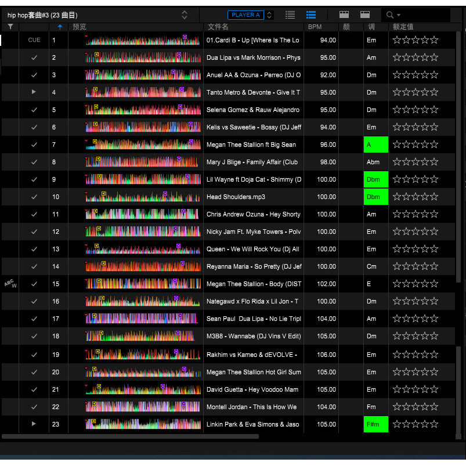Toggle checkmark for track 5
Screen dimensions: 466x466
tap(34, 110)
